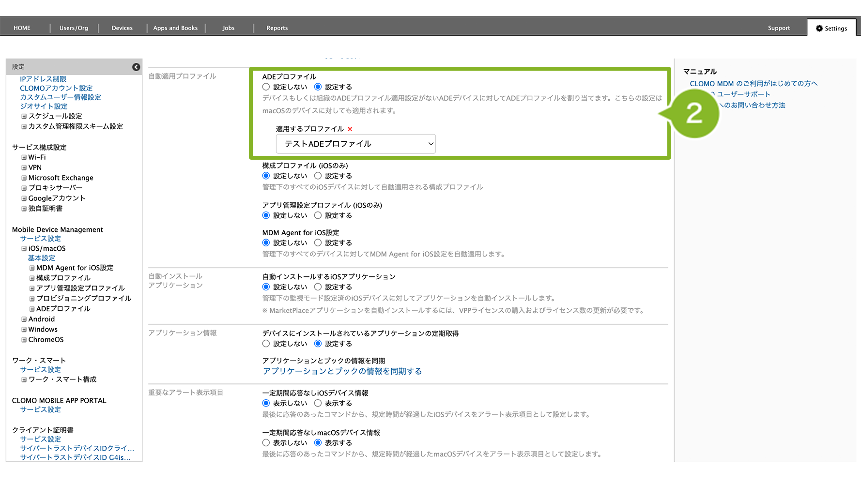Select 設定する for MDM Agent for iOS設定

(318, 242)
